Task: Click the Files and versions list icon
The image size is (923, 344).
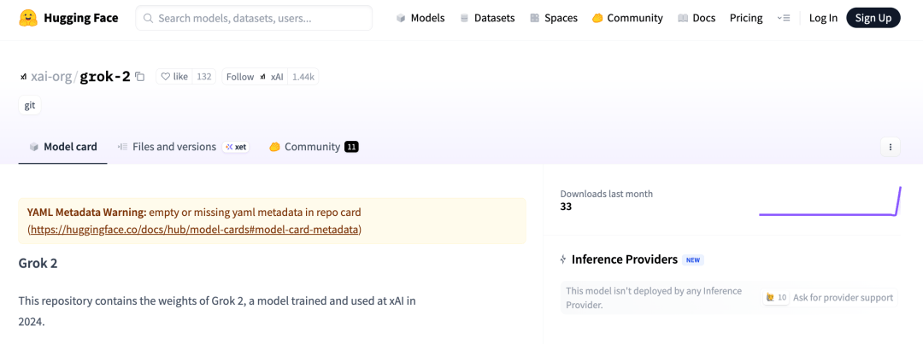Action: click(122, 147)
